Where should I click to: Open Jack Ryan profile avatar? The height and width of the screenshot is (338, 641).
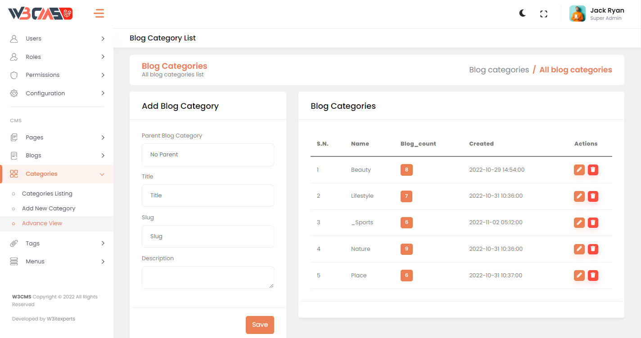577,13
